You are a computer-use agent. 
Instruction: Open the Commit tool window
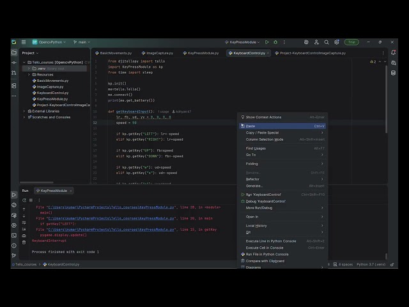tap(14, 63)
